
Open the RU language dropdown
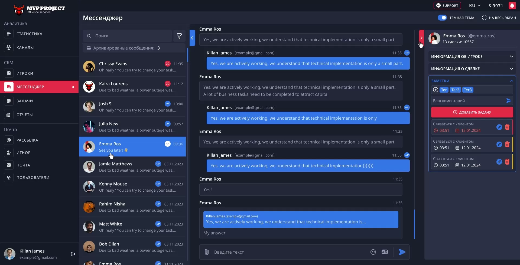click(474, 5)
